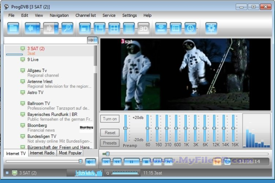Open the magnifier search tool
The height and width of the screenshot is (183, 275).
coord(67,28)
